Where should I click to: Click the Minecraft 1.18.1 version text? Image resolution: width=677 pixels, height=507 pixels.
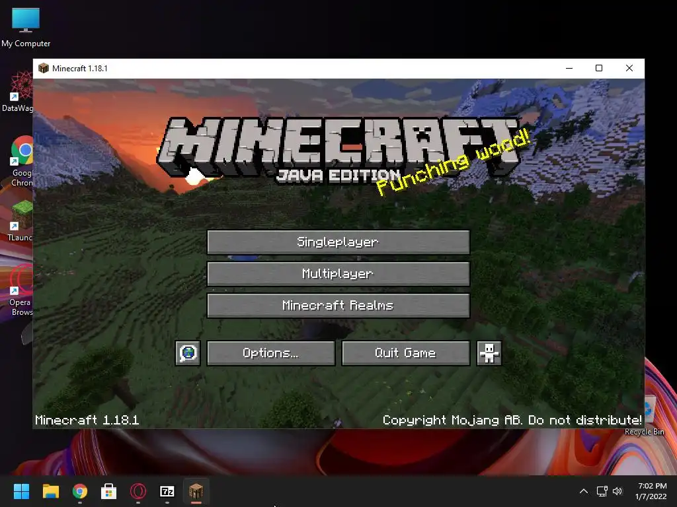(x=87, y=420)
